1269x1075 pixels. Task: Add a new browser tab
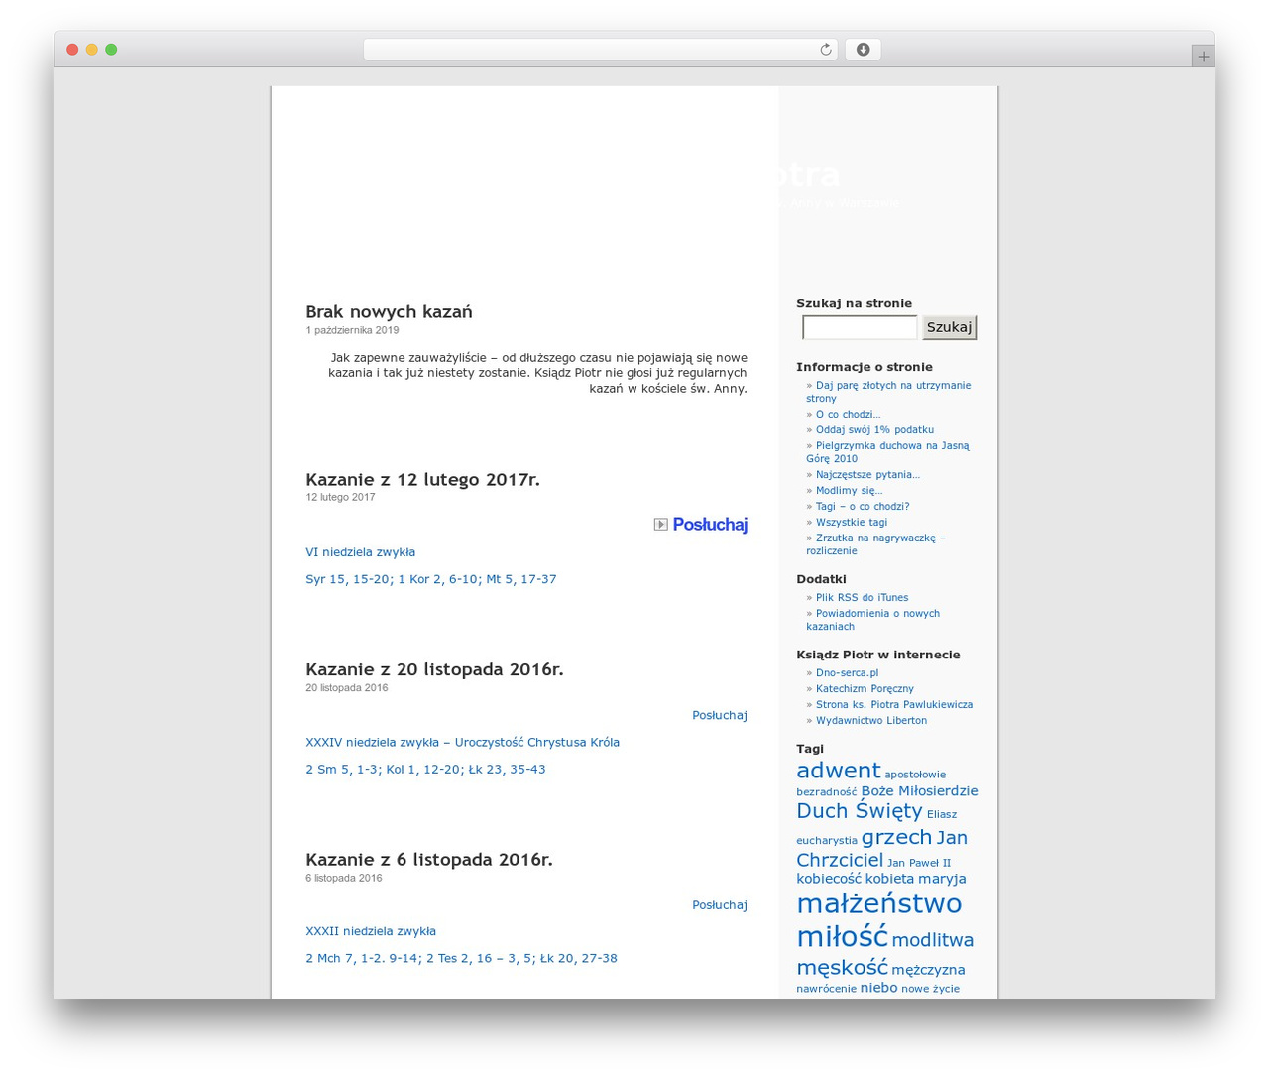coord(1203,57)
